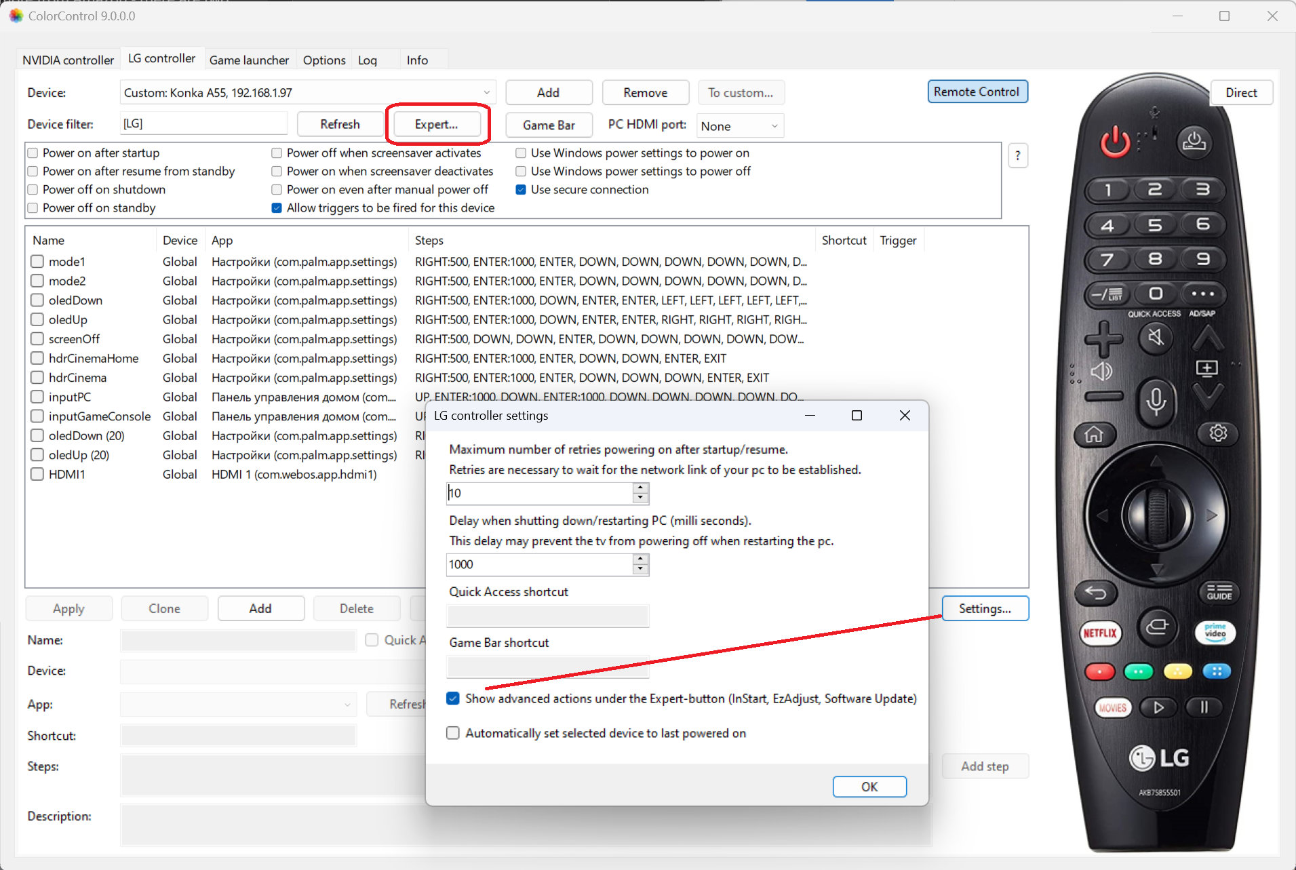Click the mute button on the remote
This screenshot has height=870, width=1296.
(x=1156, y=337)
